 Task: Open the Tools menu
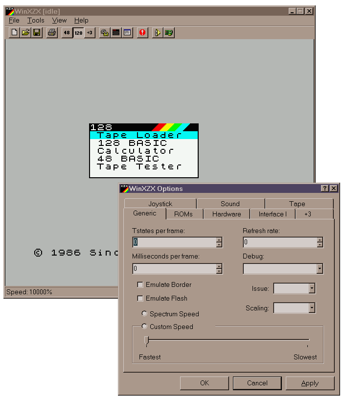[x=36, y=21]
